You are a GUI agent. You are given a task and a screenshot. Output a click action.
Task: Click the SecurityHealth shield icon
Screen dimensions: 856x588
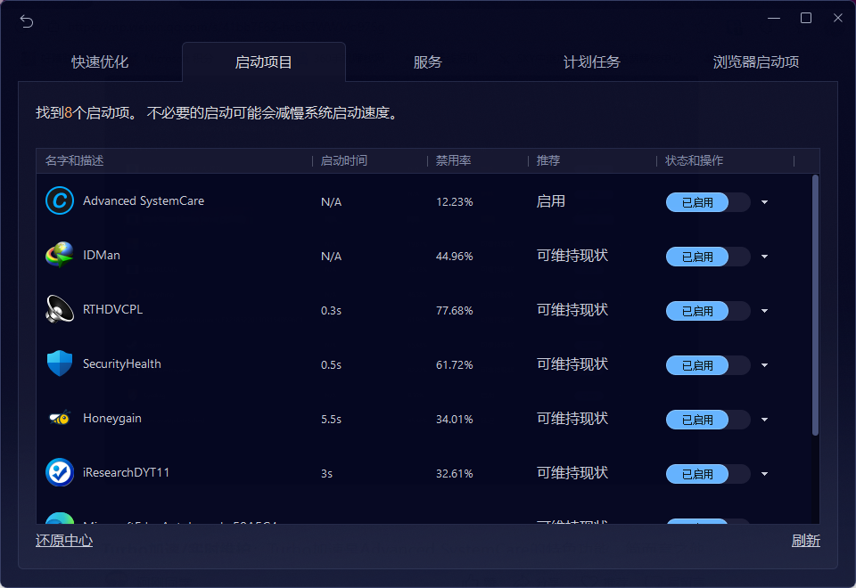pos(60,363)
